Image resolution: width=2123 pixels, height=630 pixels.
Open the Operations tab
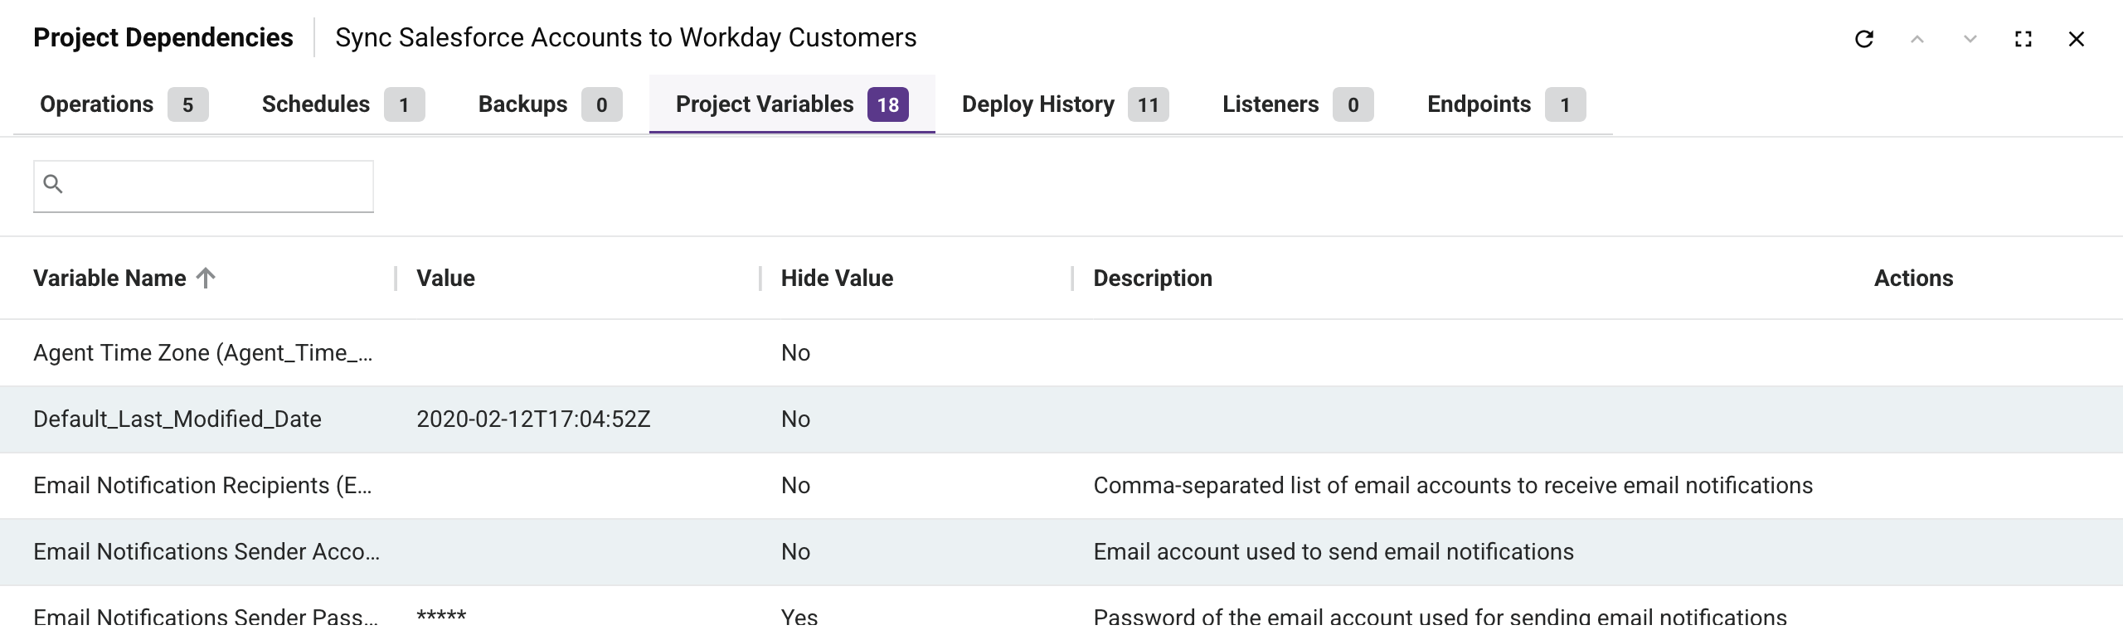124,104
